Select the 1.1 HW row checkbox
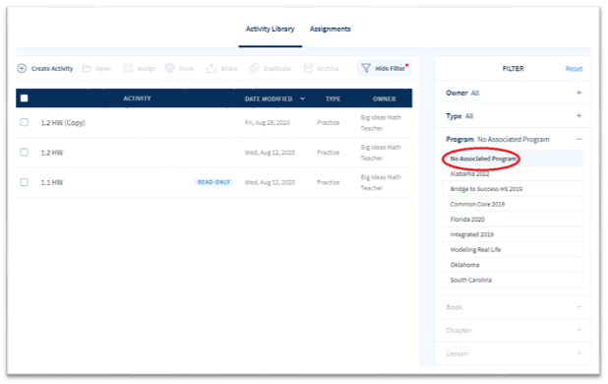 click(24, 182)
